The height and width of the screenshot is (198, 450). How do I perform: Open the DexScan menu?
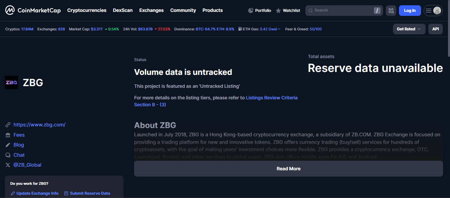(x=123, y=11)
